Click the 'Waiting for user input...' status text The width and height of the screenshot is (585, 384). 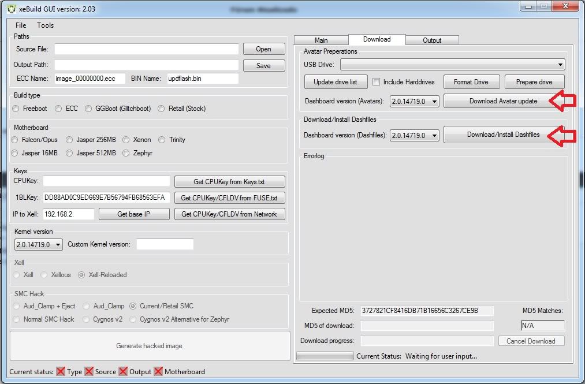(441, 356)
